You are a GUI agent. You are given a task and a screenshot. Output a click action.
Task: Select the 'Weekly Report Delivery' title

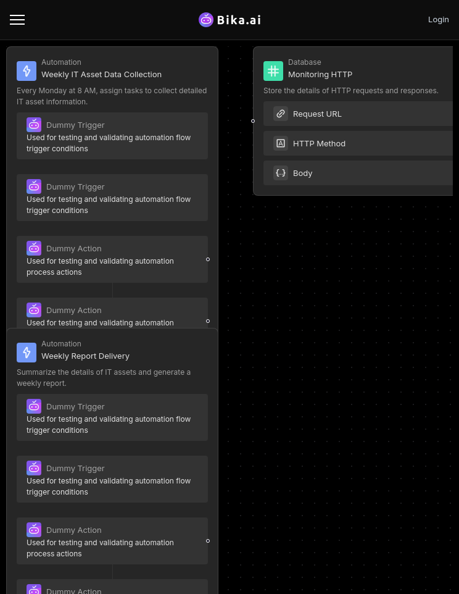86,356
